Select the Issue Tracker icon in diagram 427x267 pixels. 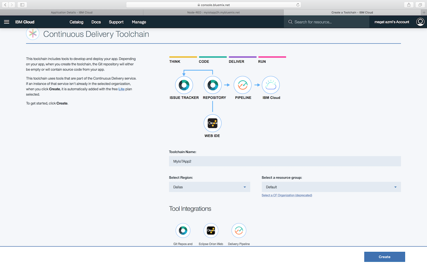pos(184,85)
